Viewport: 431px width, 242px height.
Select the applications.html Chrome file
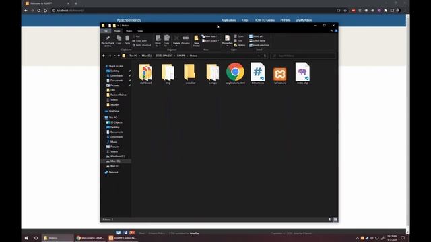pos(235,73)
